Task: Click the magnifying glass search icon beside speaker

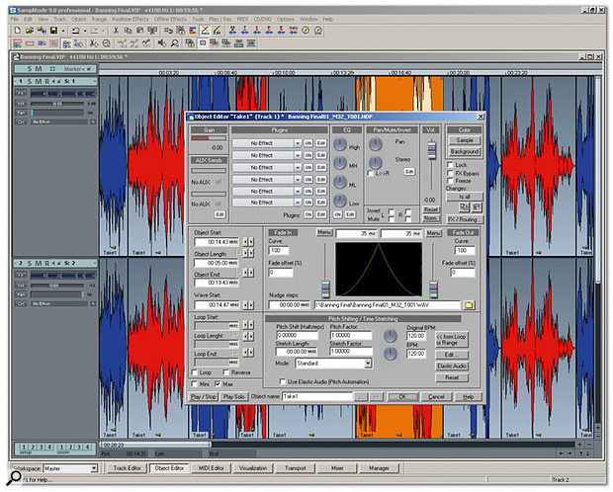Action: pos(174,43)
